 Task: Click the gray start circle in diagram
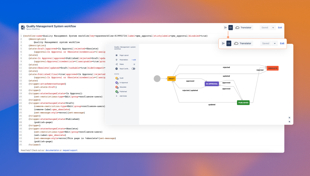coord(157,78)
